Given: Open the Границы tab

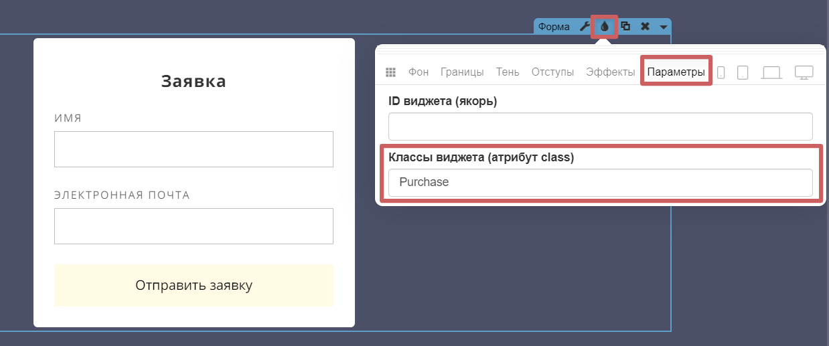Looking at the screenshot, I should 462,72.
